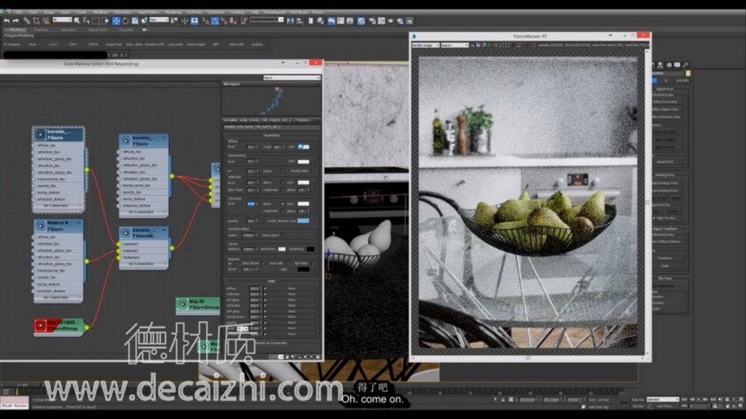Open the selection filter dropdown
The image size is (746, 419).
pyautogui.click(x=62, y=20)
